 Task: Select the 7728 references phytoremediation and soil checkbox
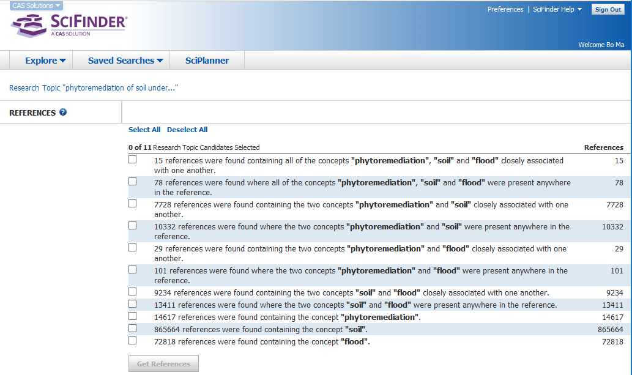[133, 204]
